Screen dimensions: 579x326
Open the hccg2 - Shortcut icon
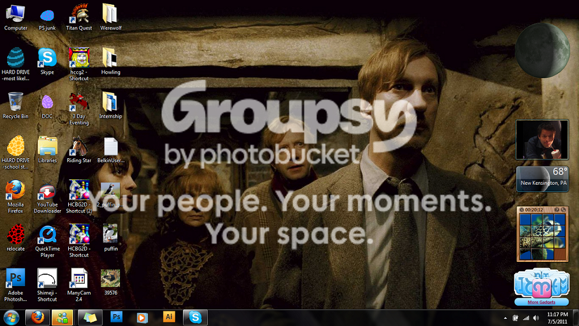tap(79, 64)
